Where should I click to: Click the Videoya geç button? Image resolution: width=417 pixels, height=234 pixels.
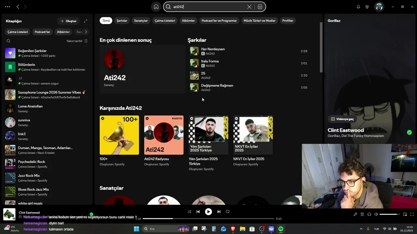point(342,119)
